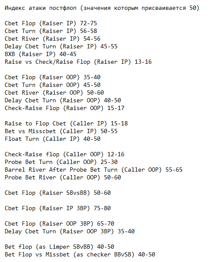Click the 'Bet vs Misscbet (Caller IP)' line
This screenshot has height=262, width=212.
pyautogui.click(x=61, y=131)
